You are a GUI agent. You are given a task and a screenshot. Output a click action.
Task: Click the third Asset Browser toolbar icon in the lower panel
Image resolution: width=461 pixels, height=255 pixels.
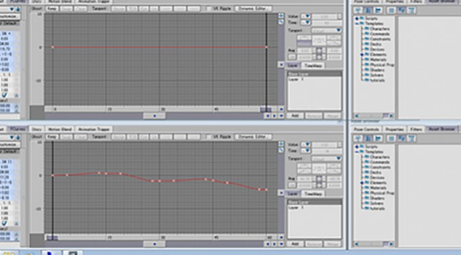click(x=378, y=138)
